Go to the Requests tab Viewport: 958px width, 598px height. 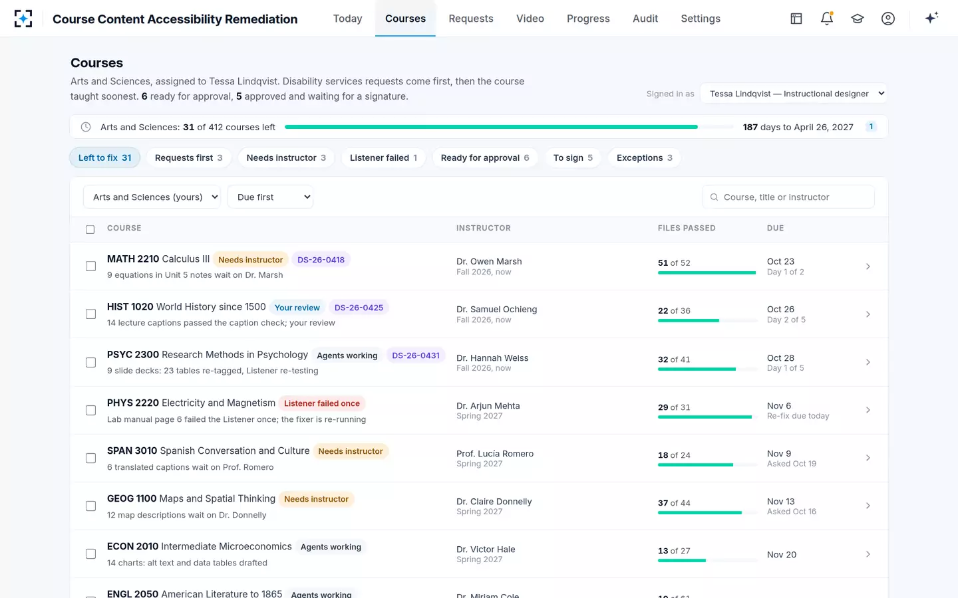[471, 19]
